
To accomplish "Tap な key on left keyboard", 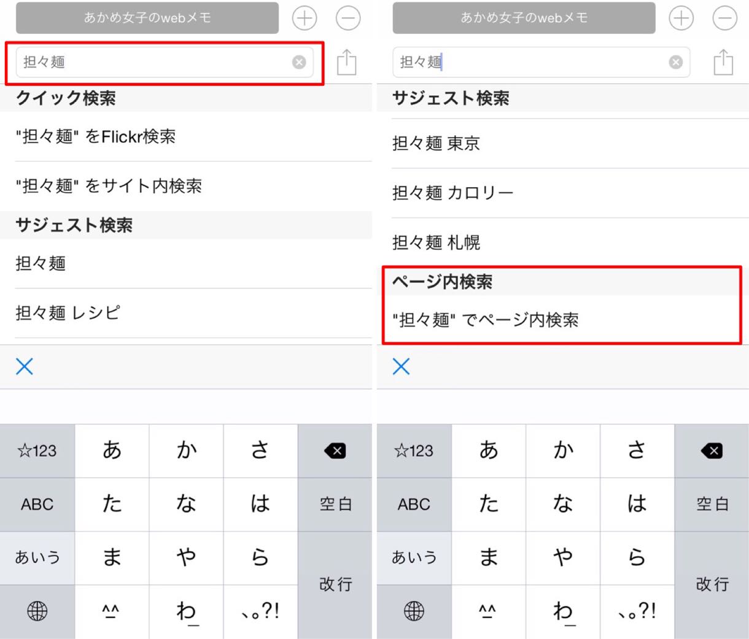I will click(x=186, y=505).
